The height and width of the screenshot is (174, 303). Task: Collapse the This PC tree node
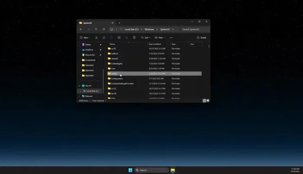pyautogui.click(x=79, y=86)
